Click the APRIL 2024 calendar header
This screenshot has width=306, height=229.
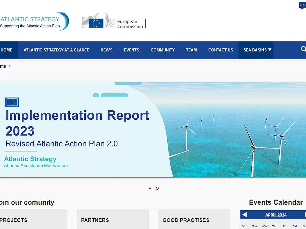(276, 215)
